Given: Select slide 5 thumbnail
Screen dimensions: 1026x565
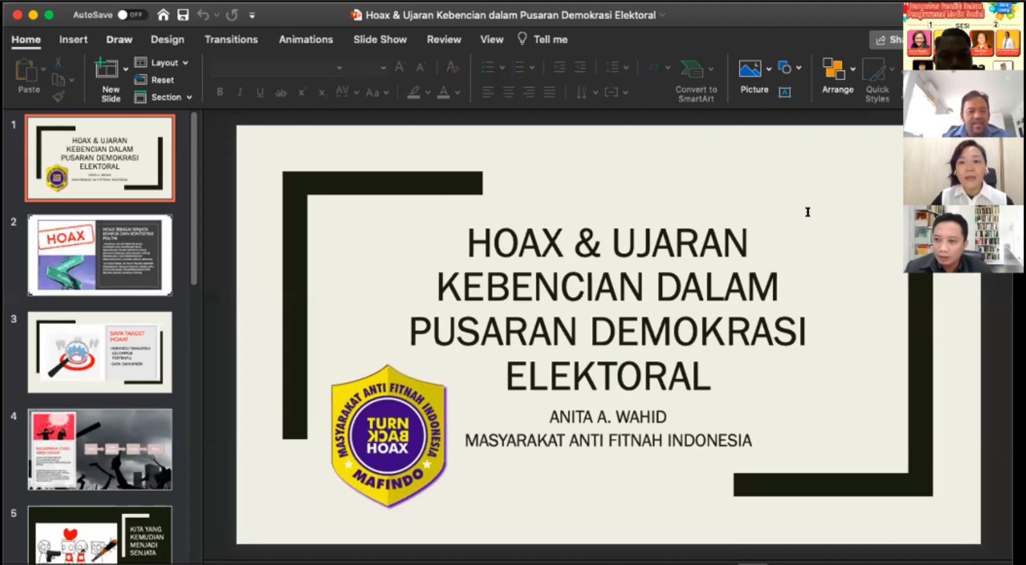Looking at the screenshot, I should [x=100, y=535].
